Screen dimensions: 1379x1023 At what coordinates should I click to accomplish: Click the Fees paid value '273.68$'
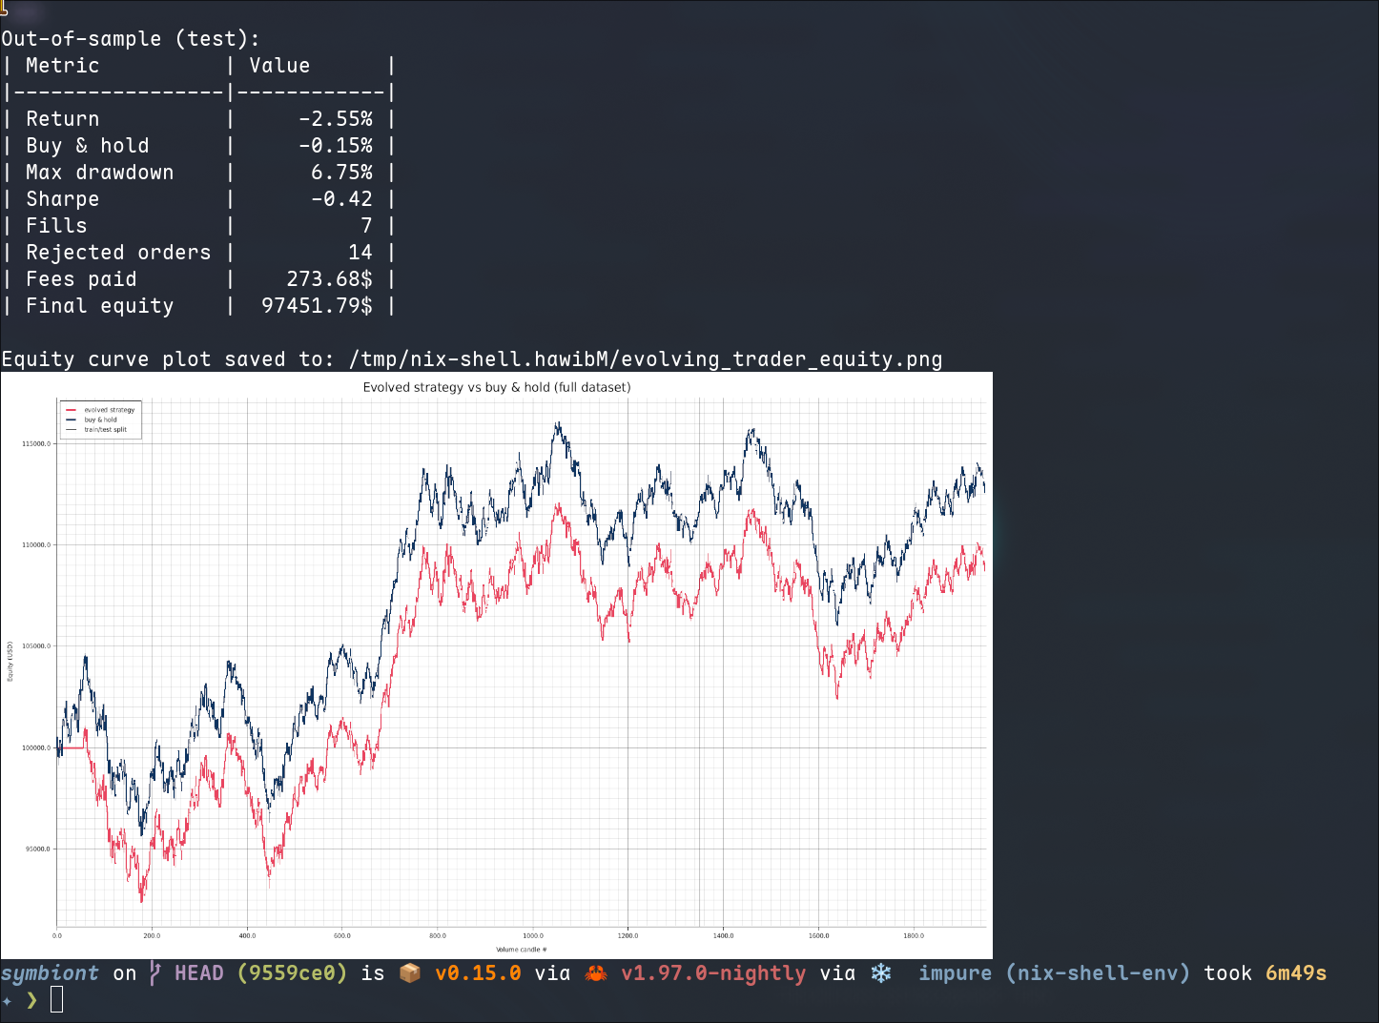tap(330, 279)
